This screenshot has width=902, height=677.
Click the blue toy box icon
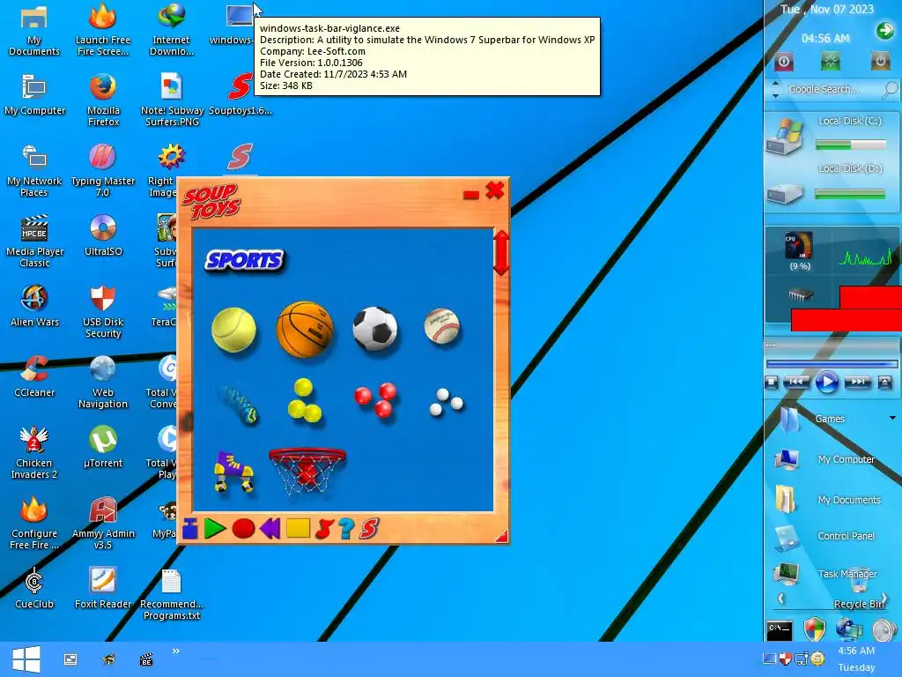tap(190, 529)
